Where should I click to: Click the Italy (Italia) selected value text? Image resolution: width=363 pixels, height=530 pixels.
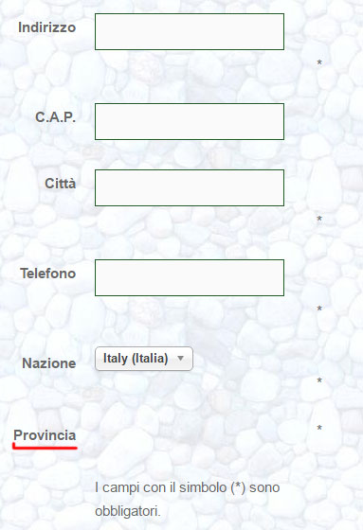point(136,359)
